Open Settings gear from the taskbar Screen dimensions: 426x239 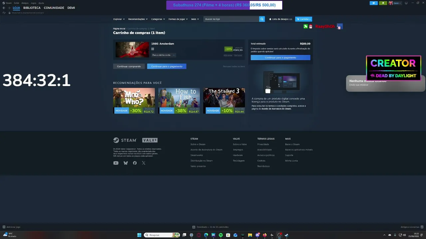tap(191, 235)
